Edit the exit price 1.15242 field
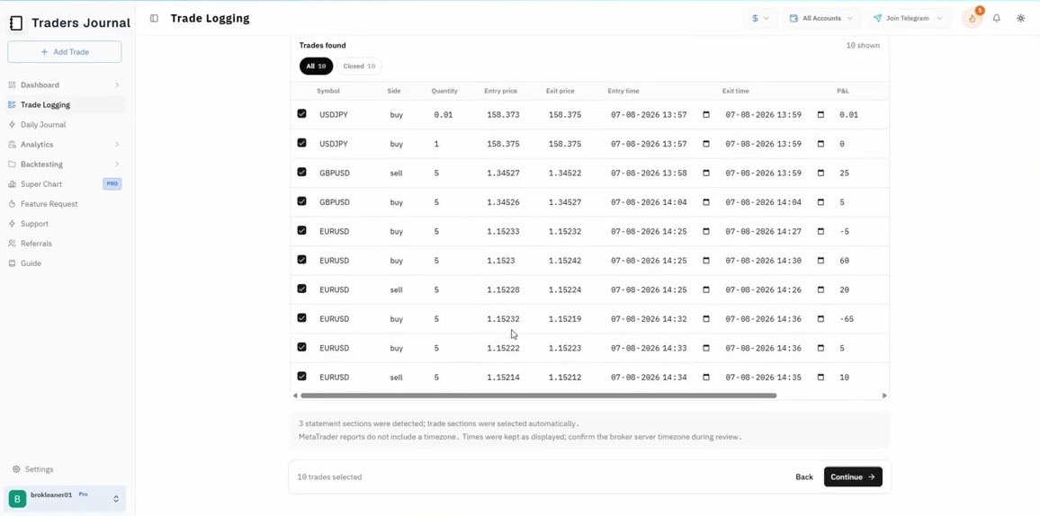Viewport: 1040px width, 516px height. click(x=565, y=261)
